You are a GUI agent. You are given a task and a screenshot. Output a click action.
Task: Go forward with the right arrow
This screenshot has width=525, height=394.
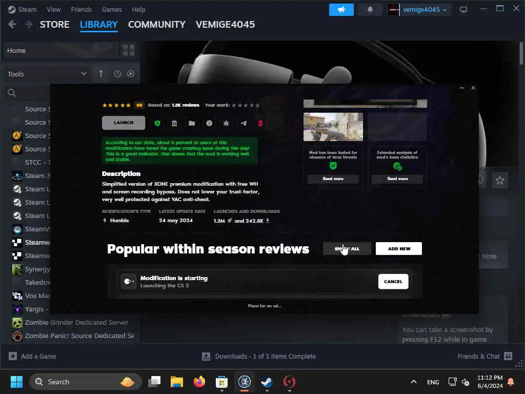(x=29, y=24)
